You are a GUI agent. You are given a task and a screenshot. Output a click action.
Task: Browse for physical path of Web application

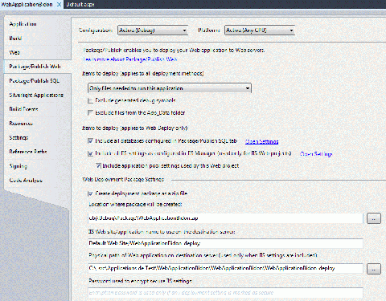[374, 269]
